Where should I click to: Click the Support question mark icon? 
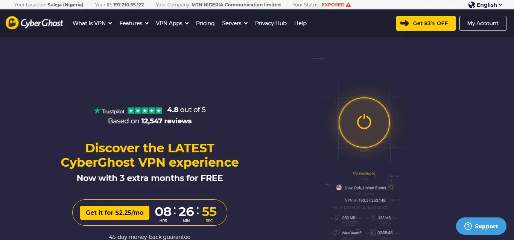pos(468,226)
